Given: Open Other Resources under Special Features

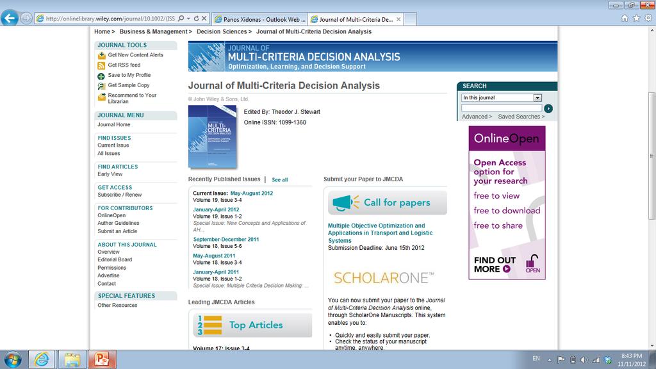Looking at the screenshot, I should 117,306.
